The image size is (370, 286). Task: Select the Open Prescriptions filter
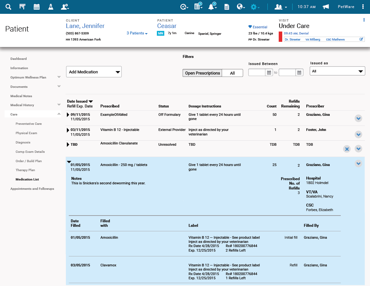pos(203,73)
